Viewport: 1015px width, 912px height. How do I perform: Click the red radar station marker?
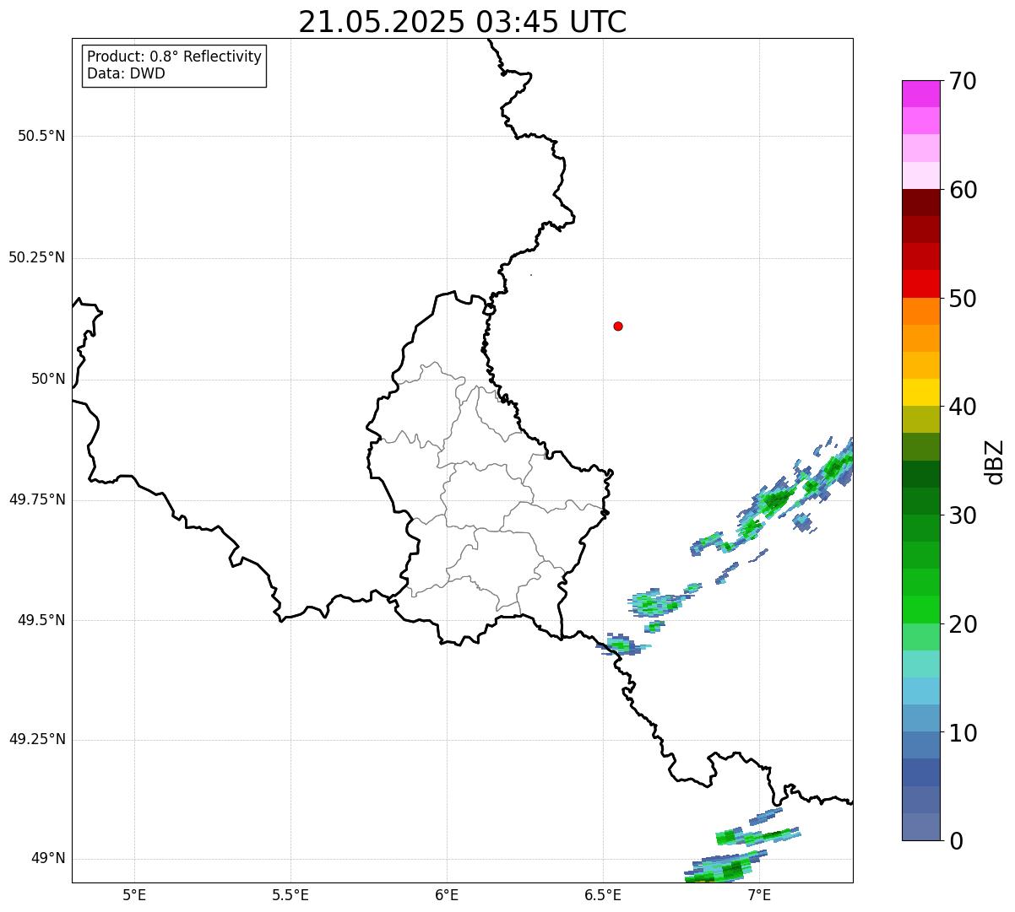pyautogui.click(x=618, y=326)
